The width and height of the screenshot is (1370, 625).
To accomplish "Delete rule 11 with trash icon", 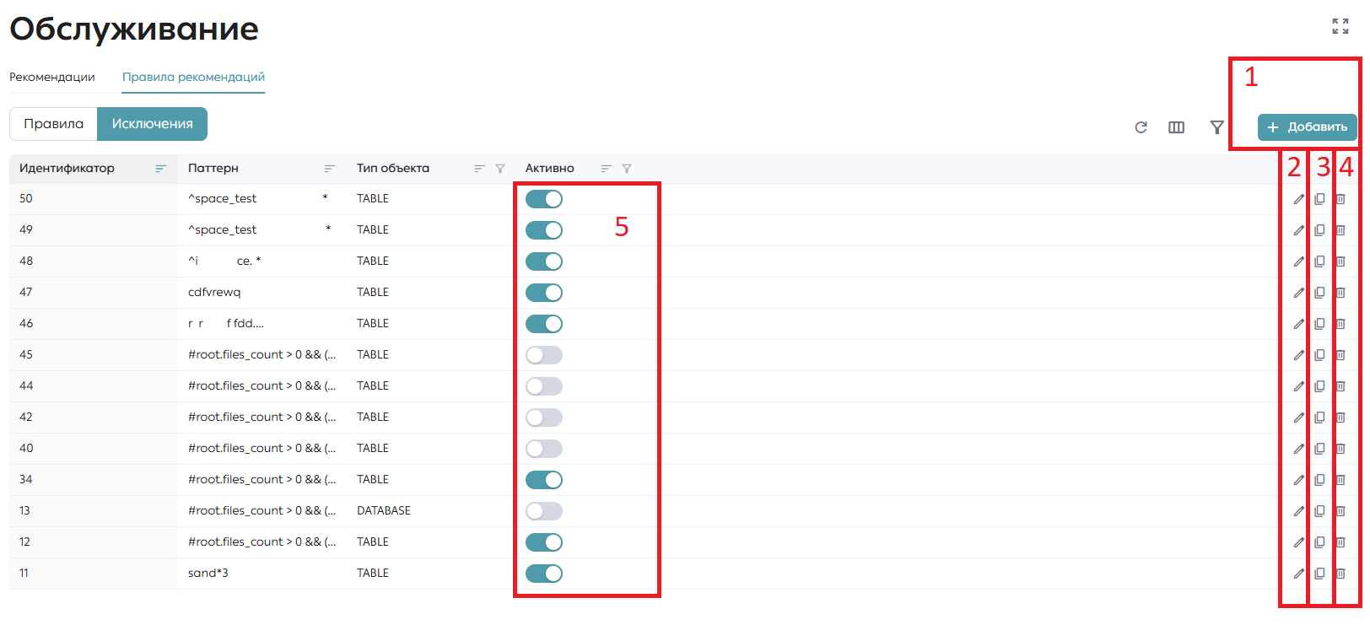I will [1340, 574].
